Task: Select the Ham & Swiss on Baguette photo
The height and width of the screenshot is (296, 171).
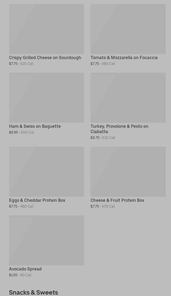Action: point(46,98)
